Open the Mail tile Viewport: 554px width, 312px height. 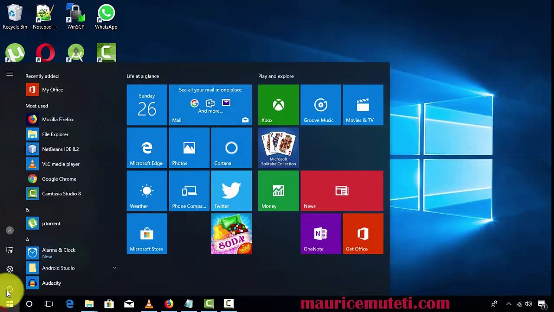pyautogui.click(x=210, y=105)
